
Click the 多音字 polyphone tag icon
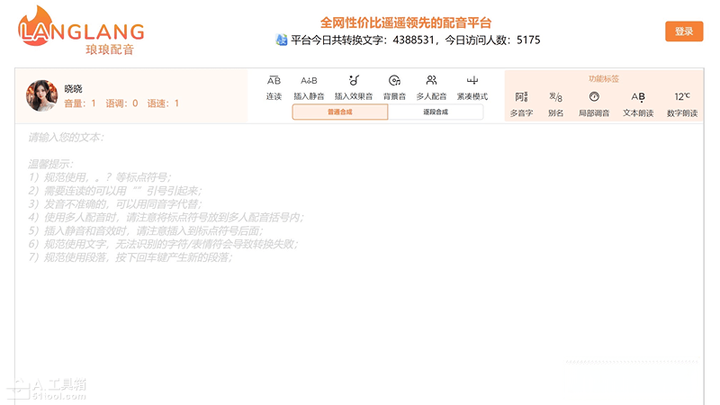(x=521, y=97)
